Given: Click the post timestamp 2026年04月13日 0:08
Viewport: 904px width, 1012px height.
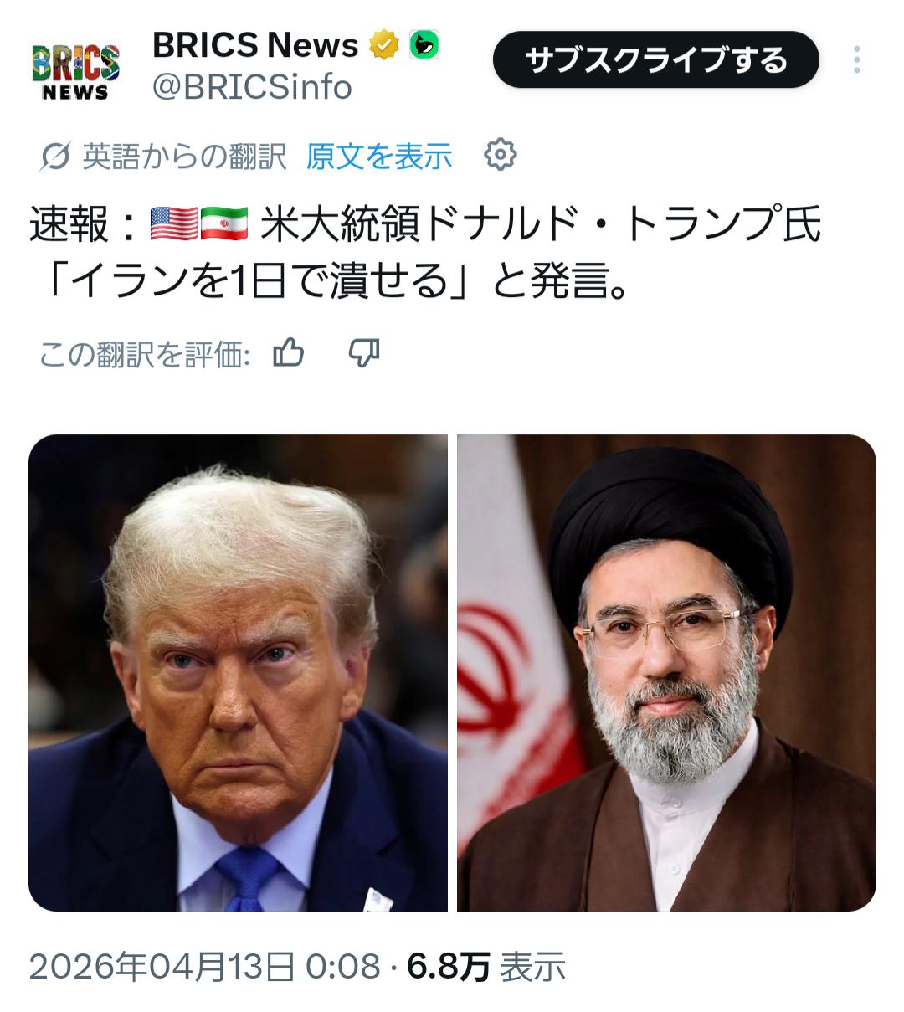Looking at the screenshot, I should [x=205, y=967].
